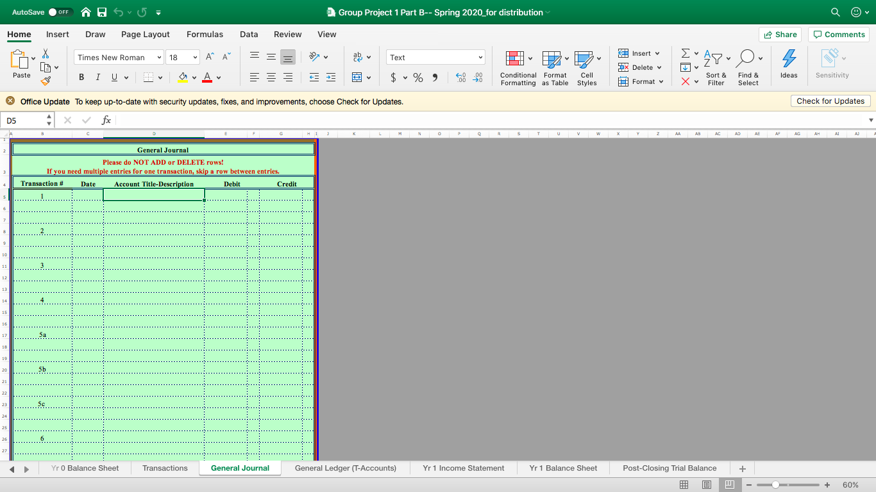Click the increase decimal icon

[x=461, y=78]
